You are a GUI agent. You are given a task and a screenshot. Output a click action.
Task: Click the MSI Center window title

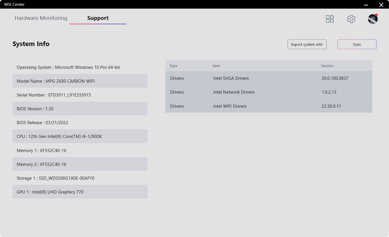pos(14,4)
